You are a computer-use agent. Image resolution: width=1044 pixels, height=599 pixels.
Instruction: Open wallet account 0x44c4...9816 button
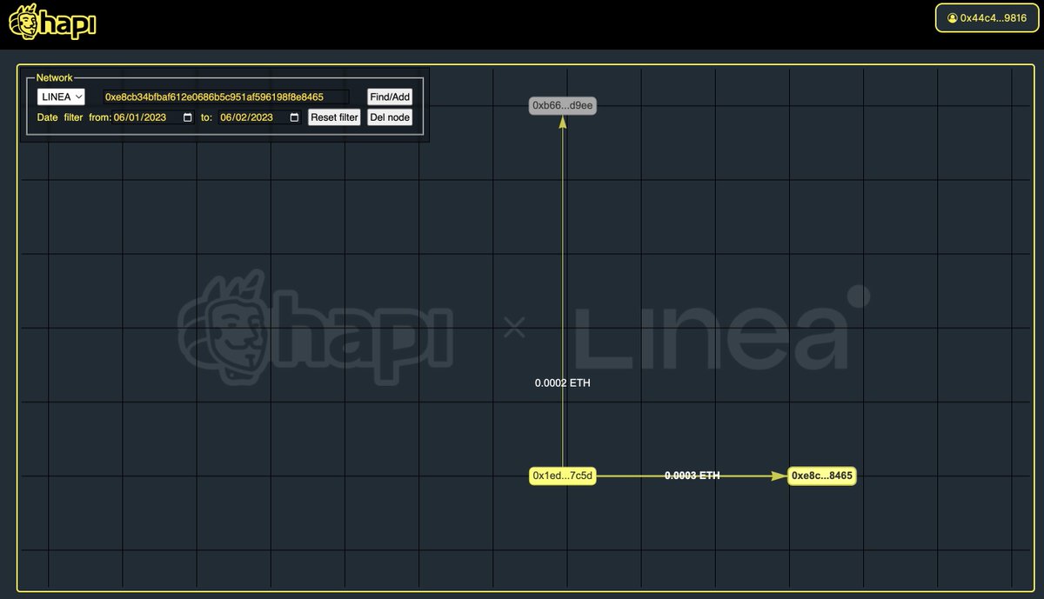[986, 17]
